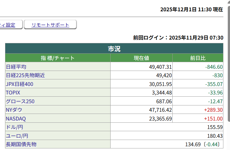Open the JPX日経400 indicator link
Viewport: 230px width, 150px height.
point(20,84)
